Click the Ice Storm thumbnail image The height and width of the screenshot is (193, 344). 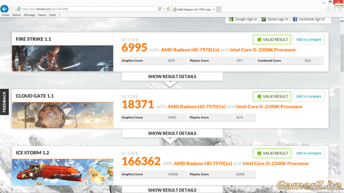point(63,172)
